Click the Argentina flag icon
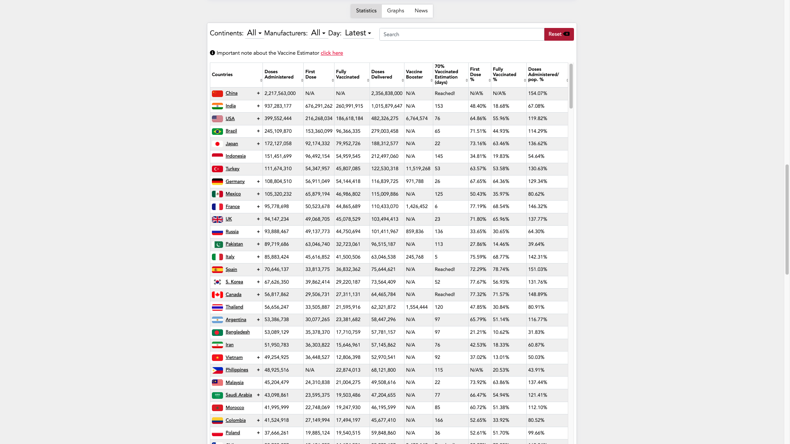This screenshot has height=444, width=790. point(217,320)
